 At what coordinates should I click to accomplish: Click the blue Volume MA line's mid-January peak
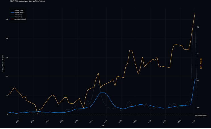(103, 93)
